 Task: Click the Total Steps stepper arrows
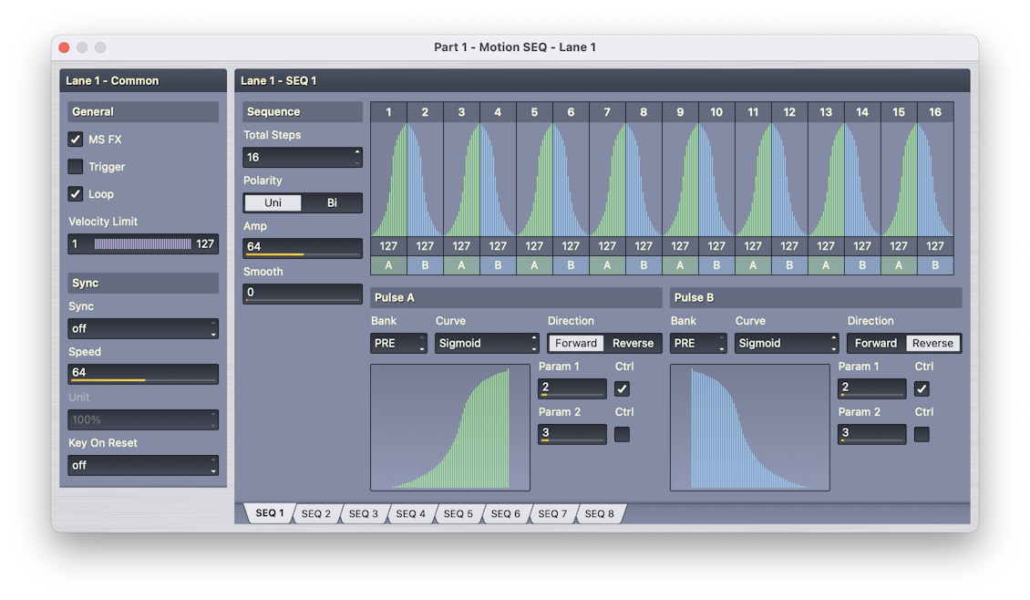tap(356, 157)
